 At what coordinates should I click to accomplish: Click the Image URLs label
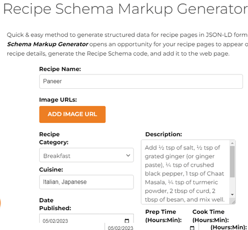click(x=58, y=100)
